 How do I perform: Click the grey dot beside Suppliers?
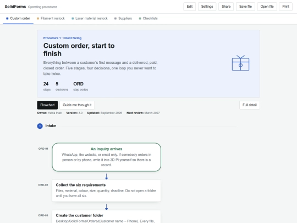pos(116,18)
